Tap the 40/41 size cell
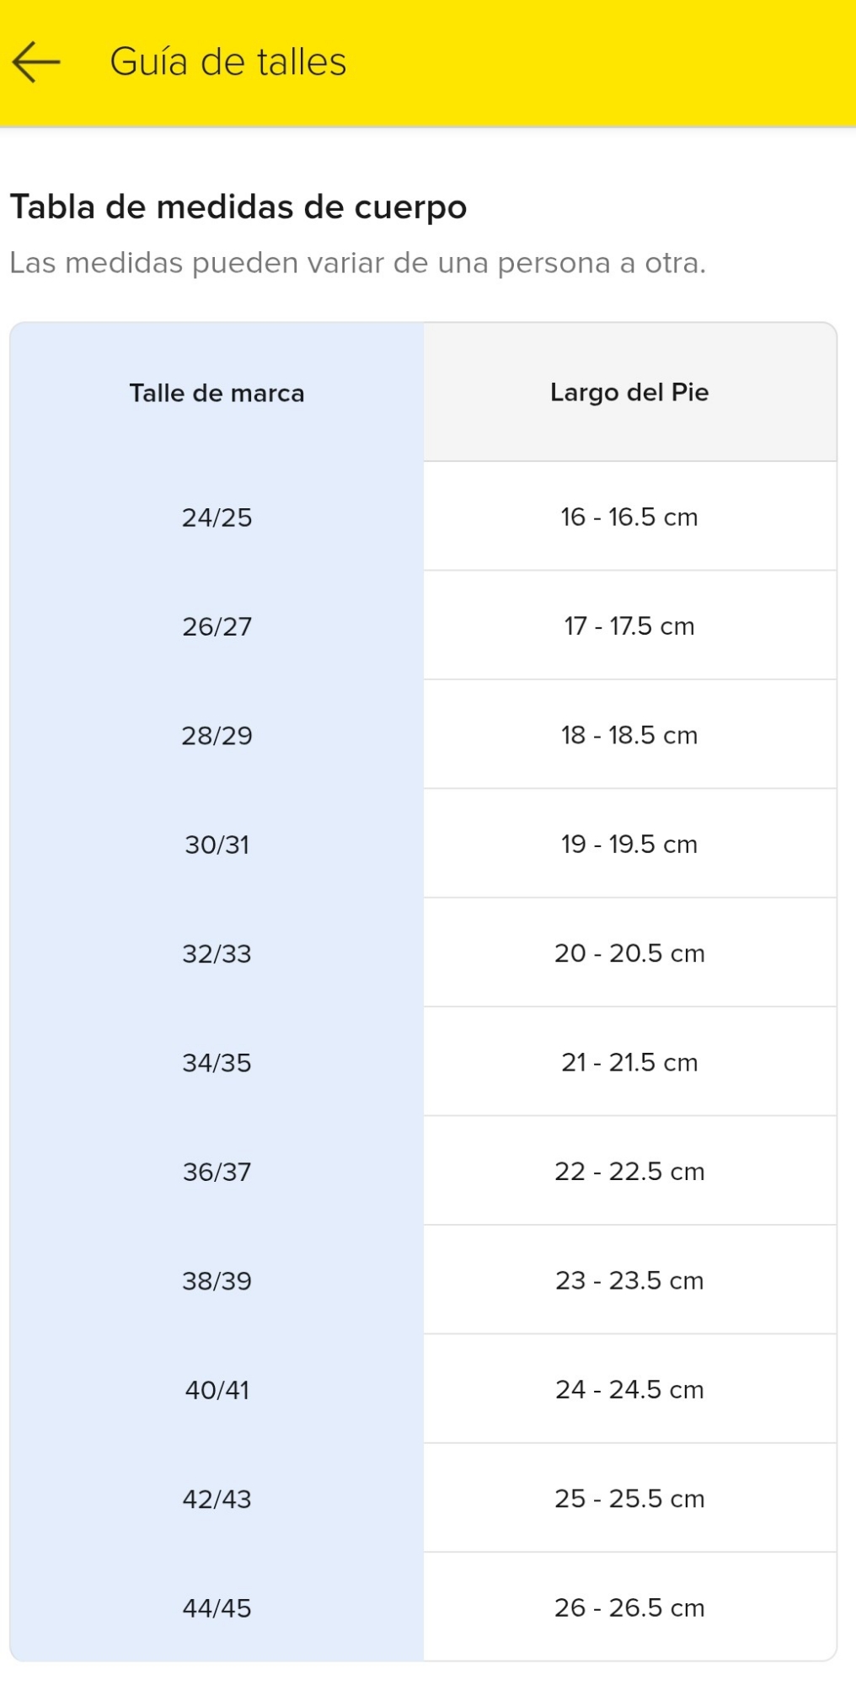856x1685 pixels. (x=217, y=1390)
